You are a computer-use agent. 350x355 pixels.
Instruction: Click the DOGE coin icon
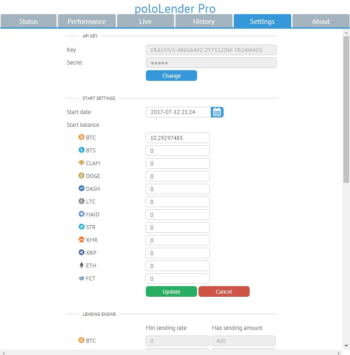81,175
